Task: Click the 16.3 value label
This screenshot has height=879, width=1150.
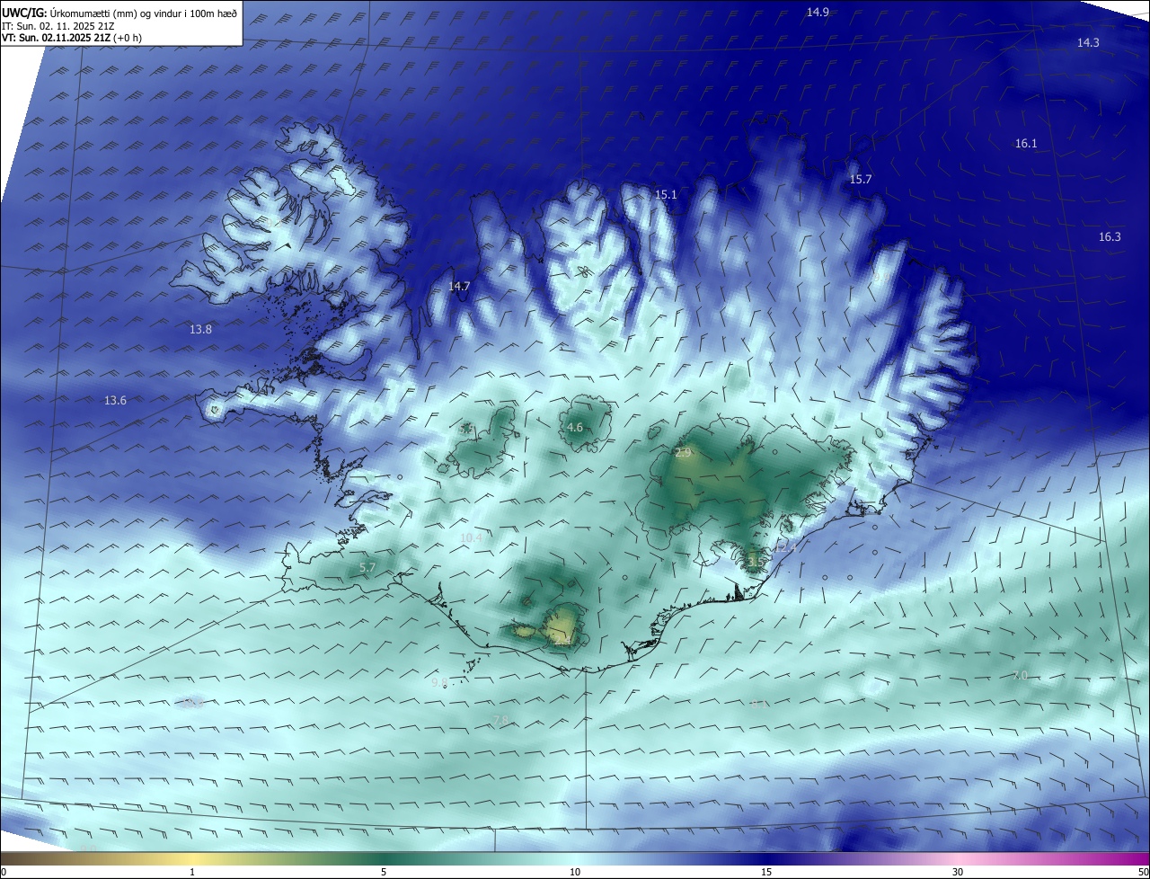Action: point(1110,236)
